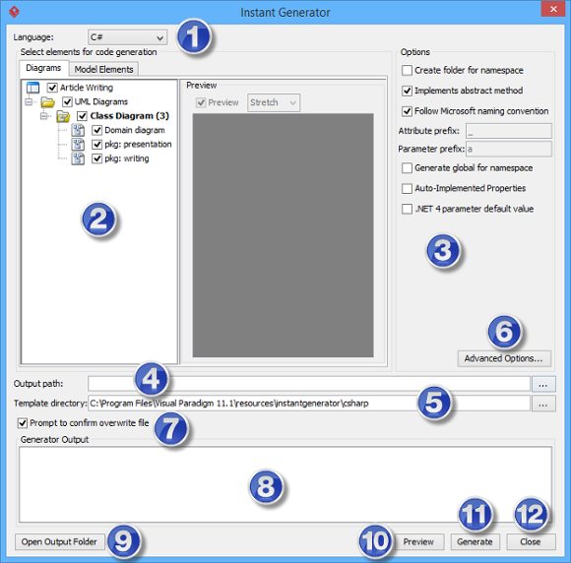The height and width of the screenshot is (563, 571).
Task: Click the Attribute prefix field
Action: click(509, 131)
